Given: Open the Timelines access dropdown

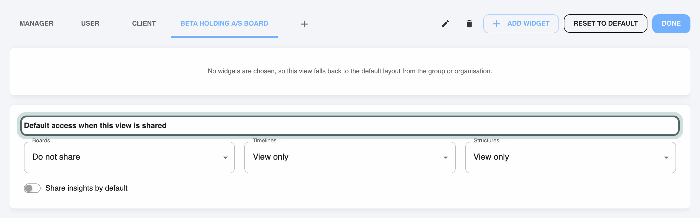Looking at the screenshot, I should point(350,157).
